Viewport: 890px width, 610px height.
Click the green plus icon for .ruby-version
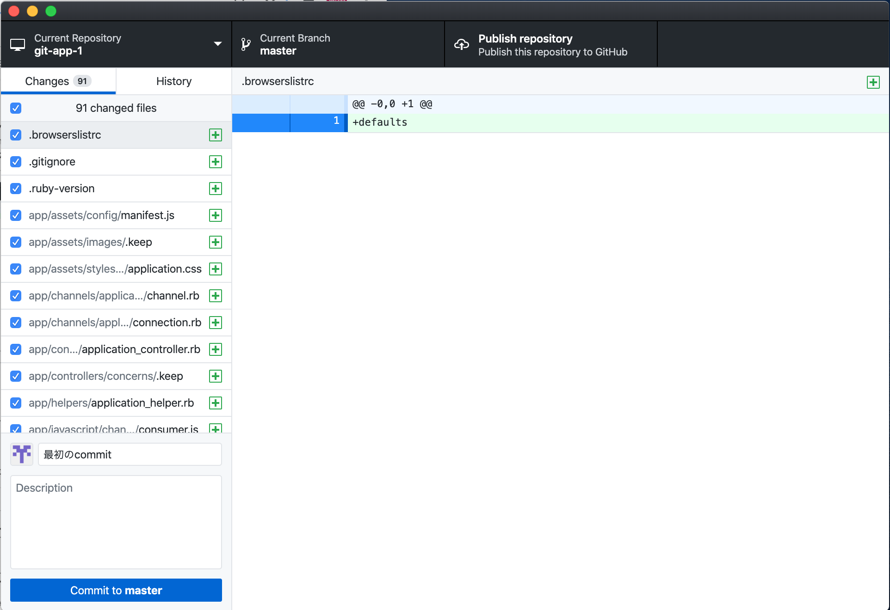216,189
